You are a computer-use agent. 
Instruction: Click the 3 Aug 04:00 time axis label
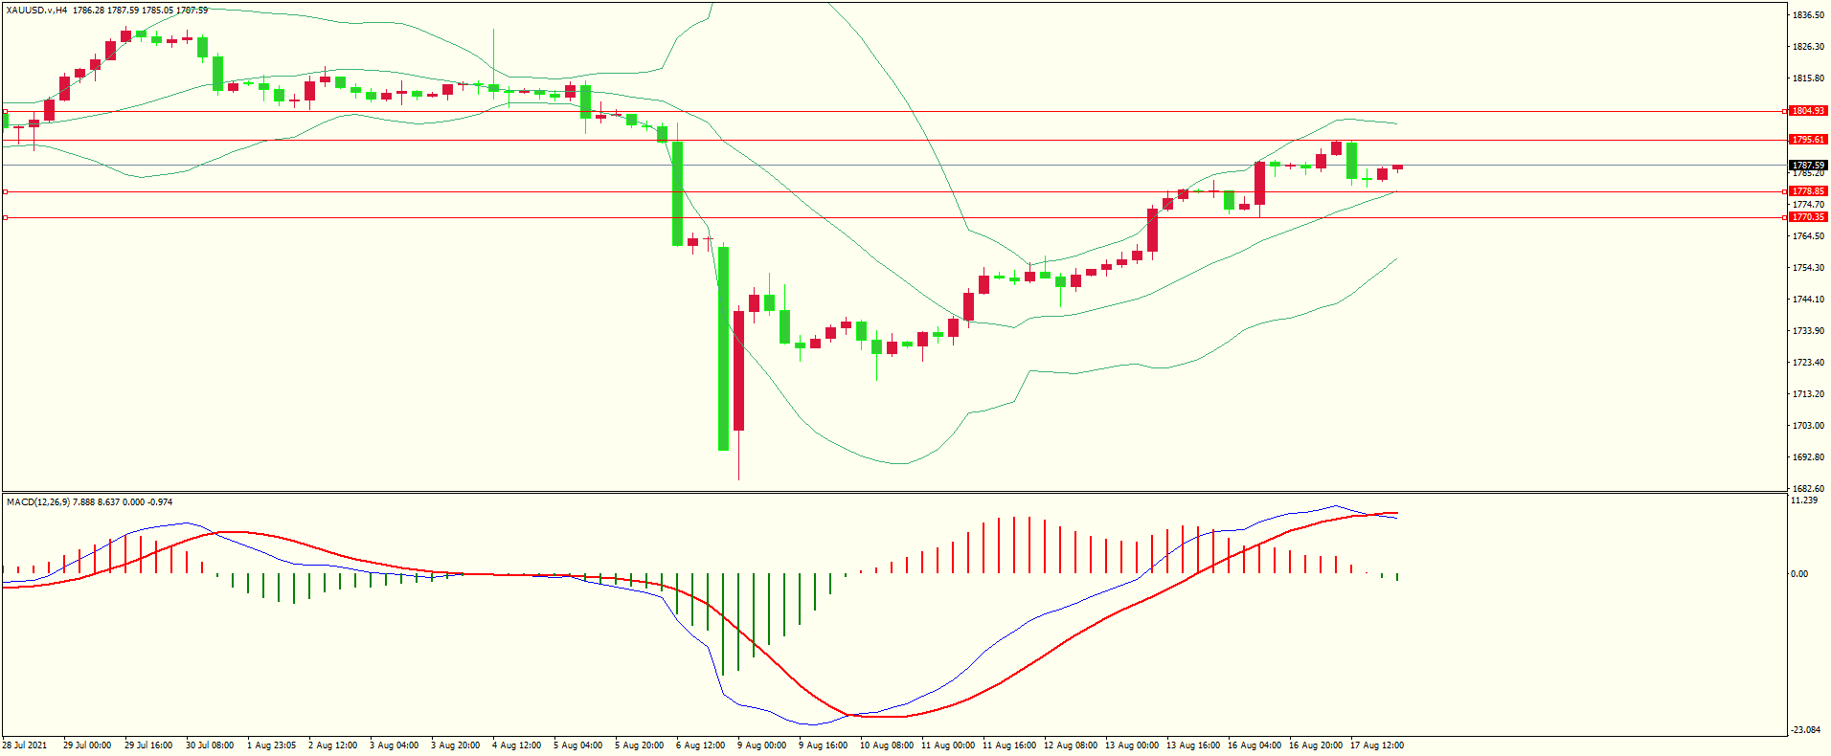pyautogui.click(x=395, y=745)
